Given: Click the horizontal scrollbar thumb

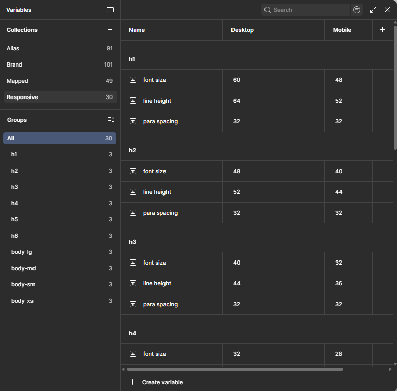Looking at the screenshot, I should [x=235, y=369].
